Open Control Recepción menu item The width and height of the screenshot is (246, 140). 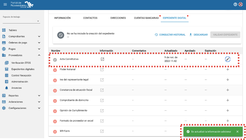(x=21, y=75)
